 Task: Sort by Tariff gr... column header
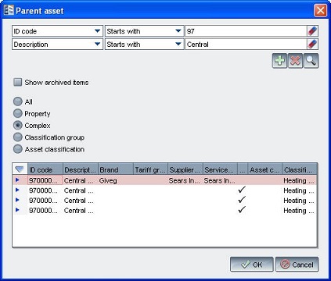150,169
